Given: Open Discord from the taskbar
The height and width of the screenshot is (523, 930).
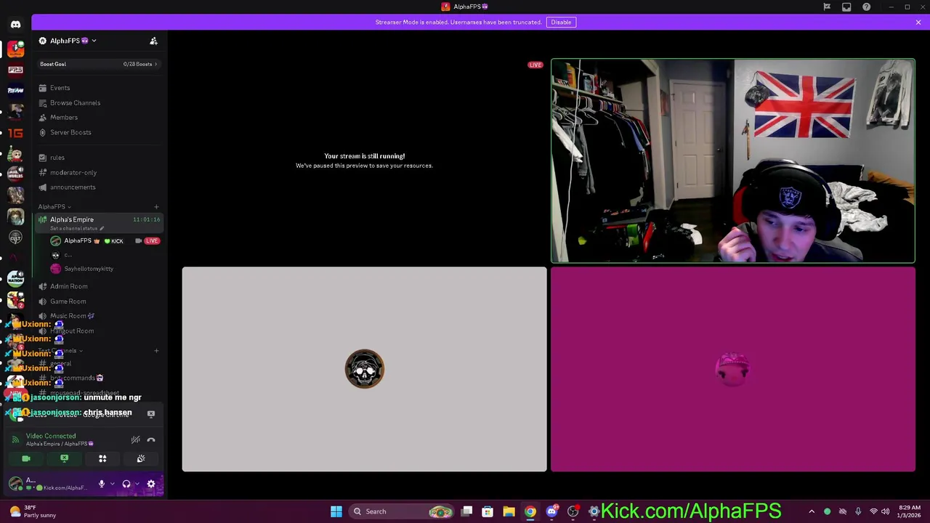Looking at the screenshot, I should point(551,511).
